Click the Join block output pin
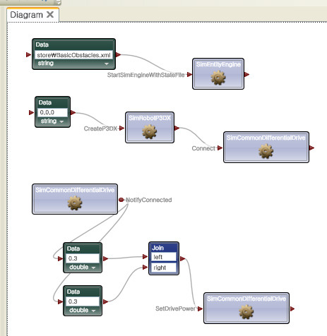Image resolution: width=327 pixels, height=336 pixels. pyautogui.click(x=183, y=259)
